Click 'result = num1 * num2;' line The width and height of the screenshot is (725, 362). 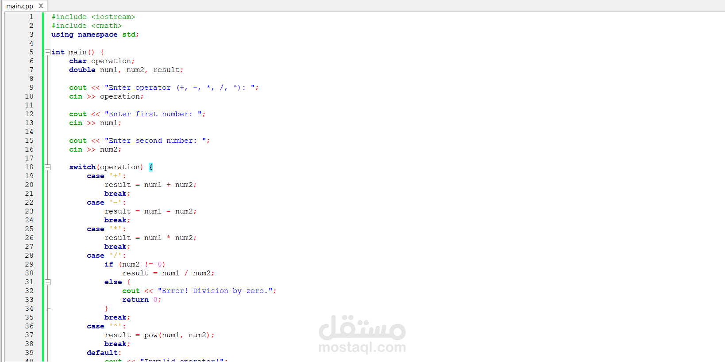[x=150, y=238]
